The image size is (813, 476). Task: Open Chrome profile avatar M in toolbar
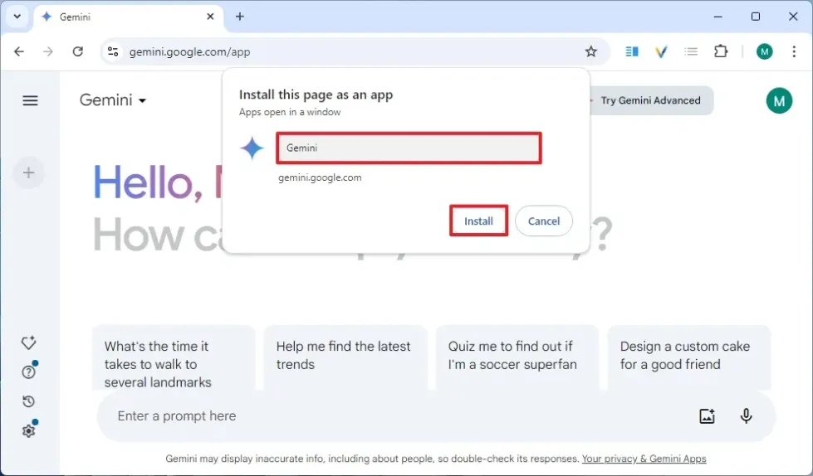coord(764,51)
